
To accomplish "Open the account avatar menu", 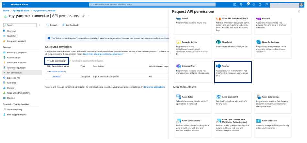I will [302, 5].
